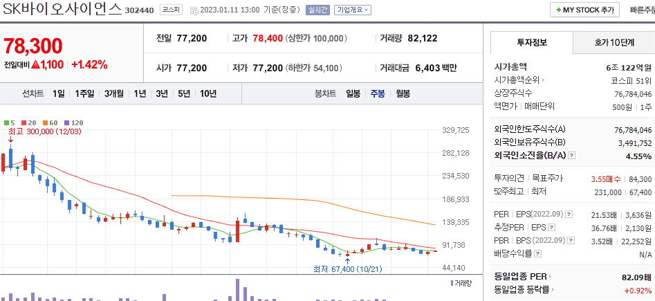The image size is (655, 301).
Task: Click the 외국인소진율 value 4.55%
Action: 638,156
